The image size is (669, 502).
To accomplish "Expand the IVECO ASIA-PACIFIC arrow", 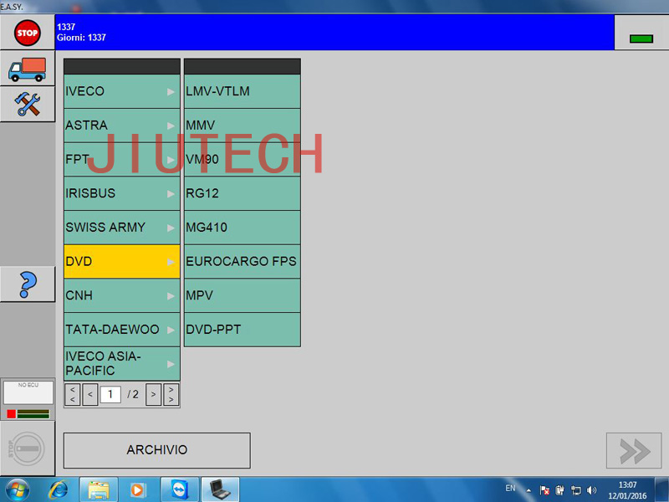I will [171, 364].
